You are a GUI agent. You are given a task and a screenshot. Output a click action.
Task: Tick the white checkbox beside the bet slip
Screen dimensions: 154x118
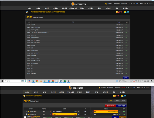(25, 117)
